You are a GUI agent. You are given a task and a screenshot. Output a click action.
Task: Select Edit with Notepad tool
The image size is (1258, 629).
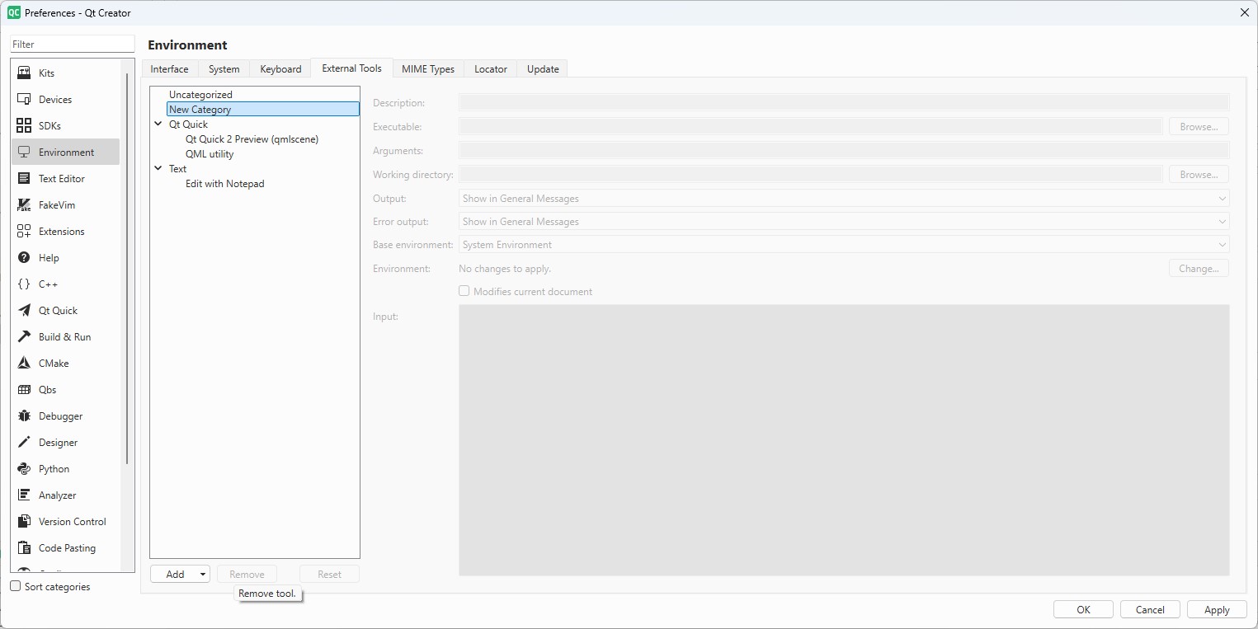click(224, 184)
